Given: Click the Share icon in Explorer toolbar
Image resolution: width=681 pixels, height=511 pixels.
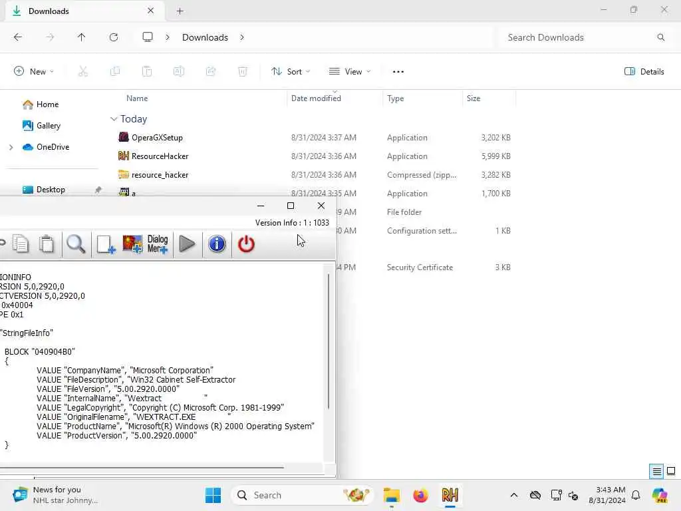Looking at the screenshot, I should (x=211, y=71).
